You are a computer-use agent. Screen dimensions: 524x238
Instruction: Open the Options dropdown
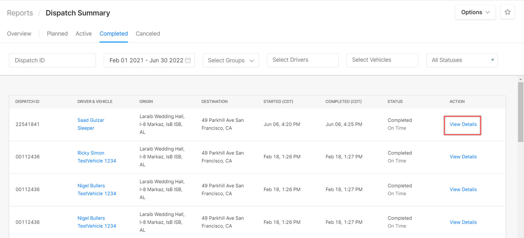click(475, 12)
